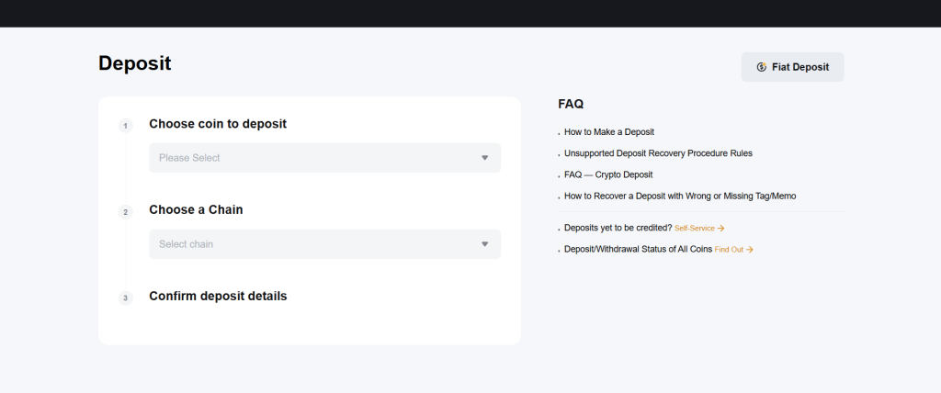This screenshot has width=941, height=393.
Task: Open the 'Please Select' coin dropdown
Action: click(x=324, y=158)
